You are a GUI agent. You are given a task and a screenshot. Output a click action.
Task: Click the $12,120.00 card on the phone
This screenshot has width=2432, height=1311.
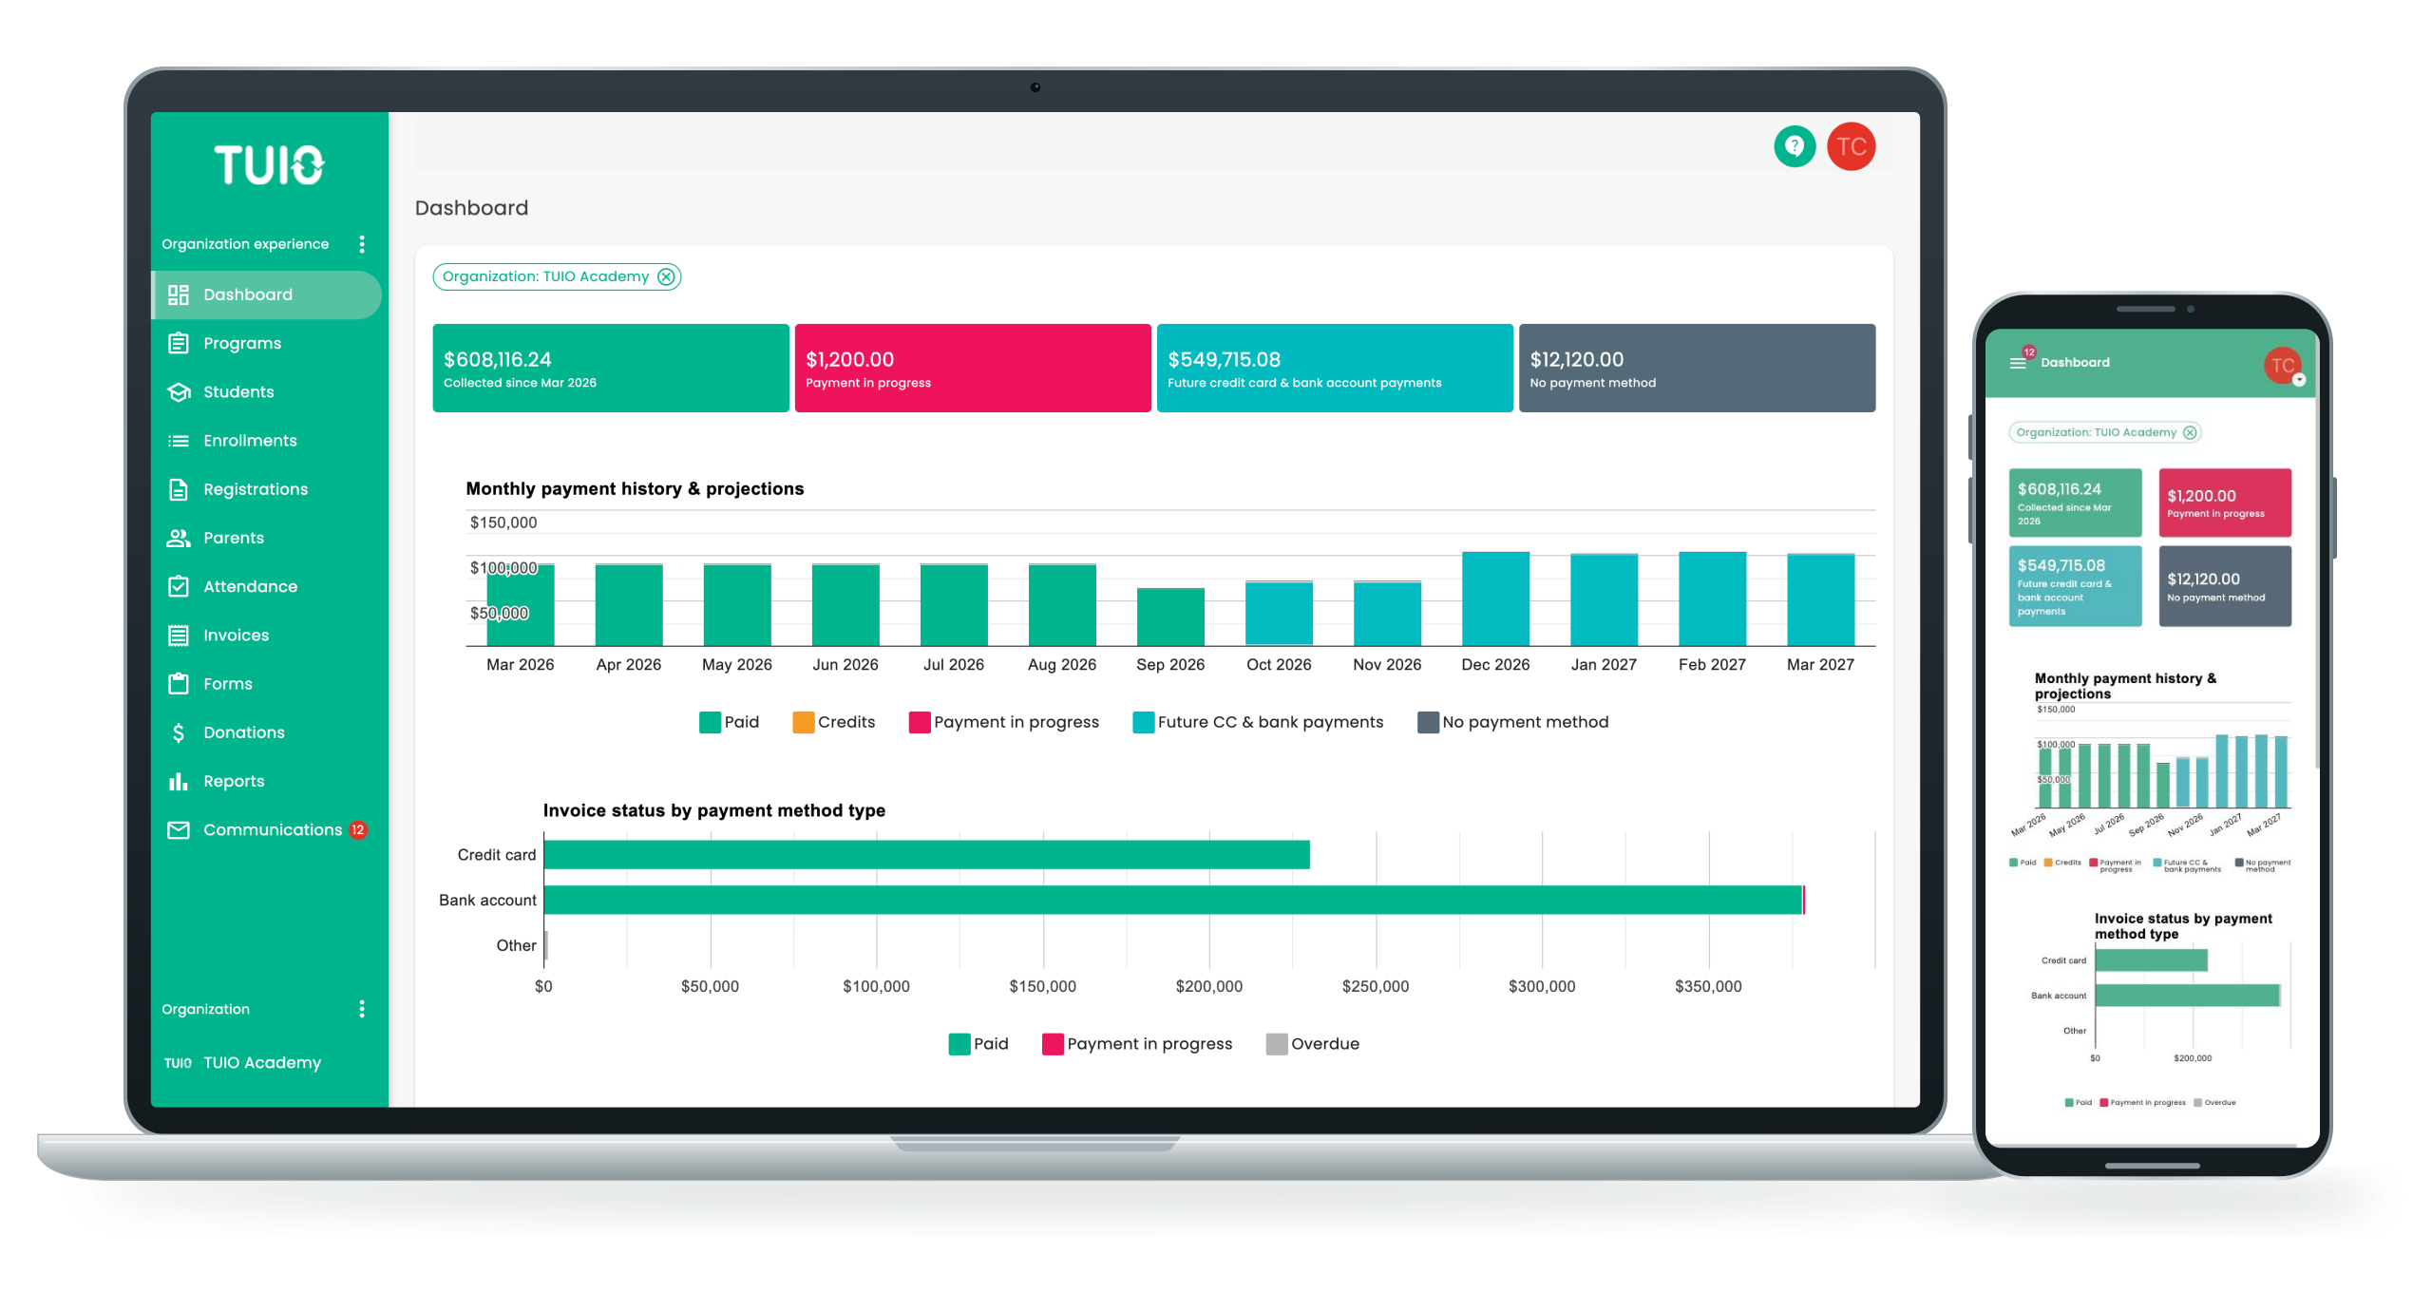point(2224,586)
